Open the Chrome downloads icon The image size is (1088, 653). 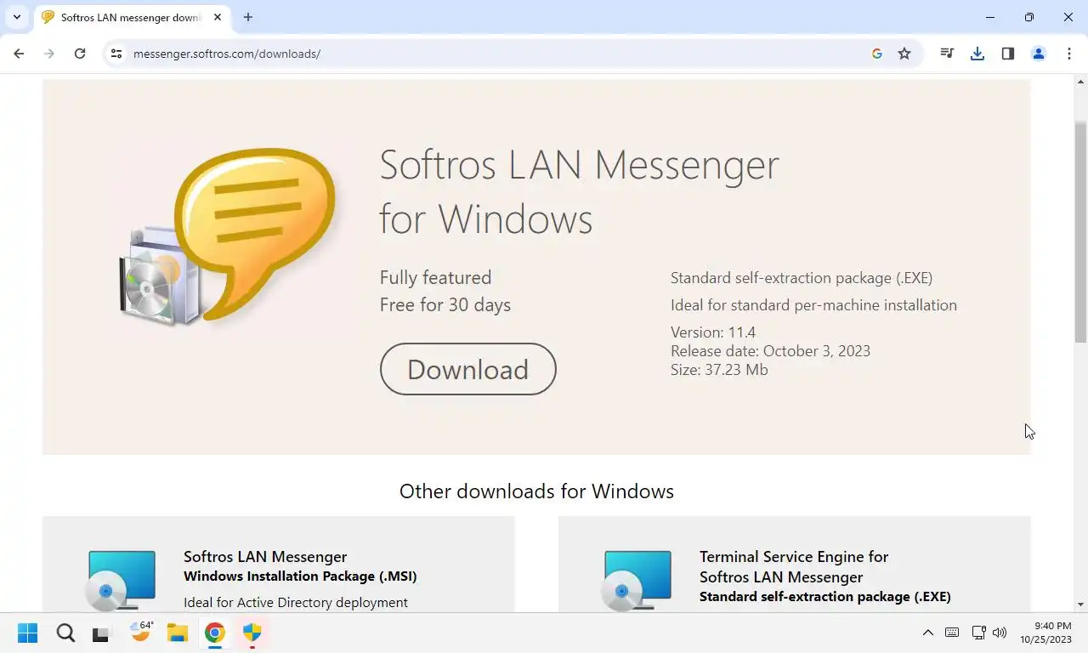(977, 54)
